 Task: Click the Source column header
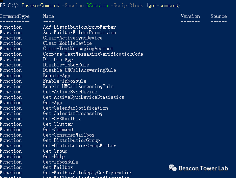[219, 16]
